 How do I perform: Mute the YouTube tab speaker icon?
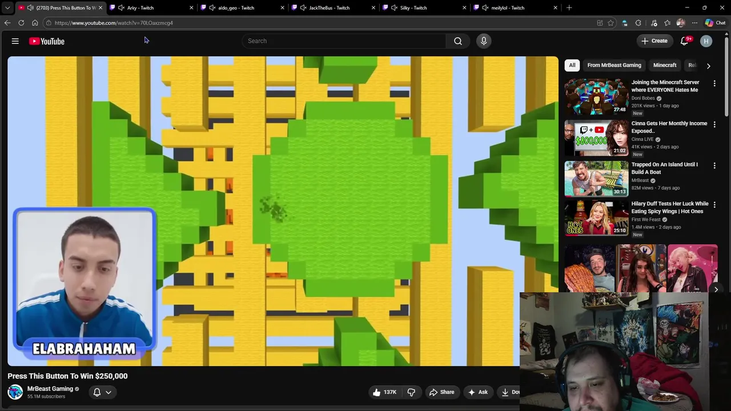(x=30, y=7)
